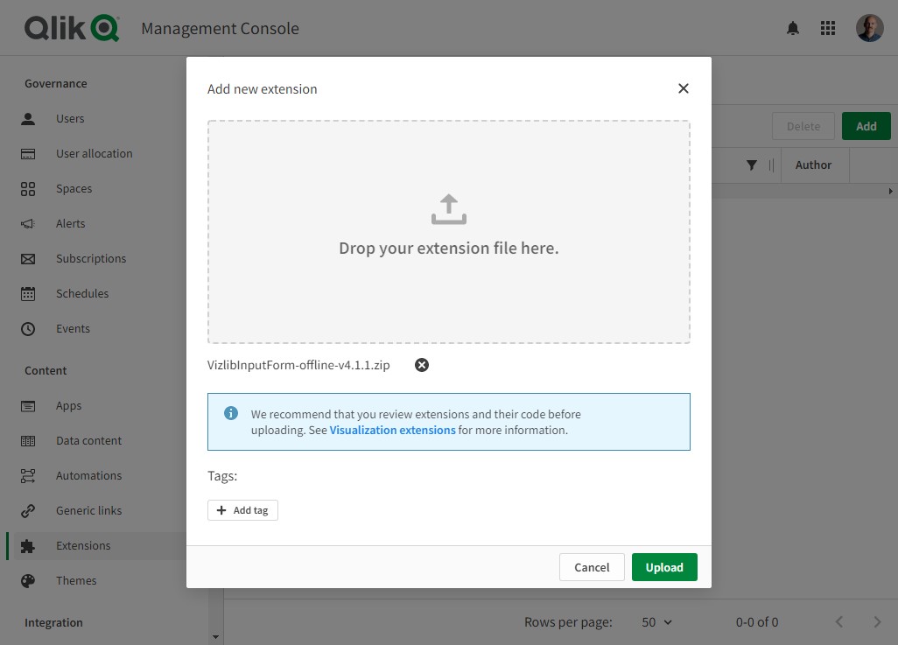This screenshot has height=645, width=898.
Task: Click the Extensions puzzle piece icon
Action: (x=28, y=546)
